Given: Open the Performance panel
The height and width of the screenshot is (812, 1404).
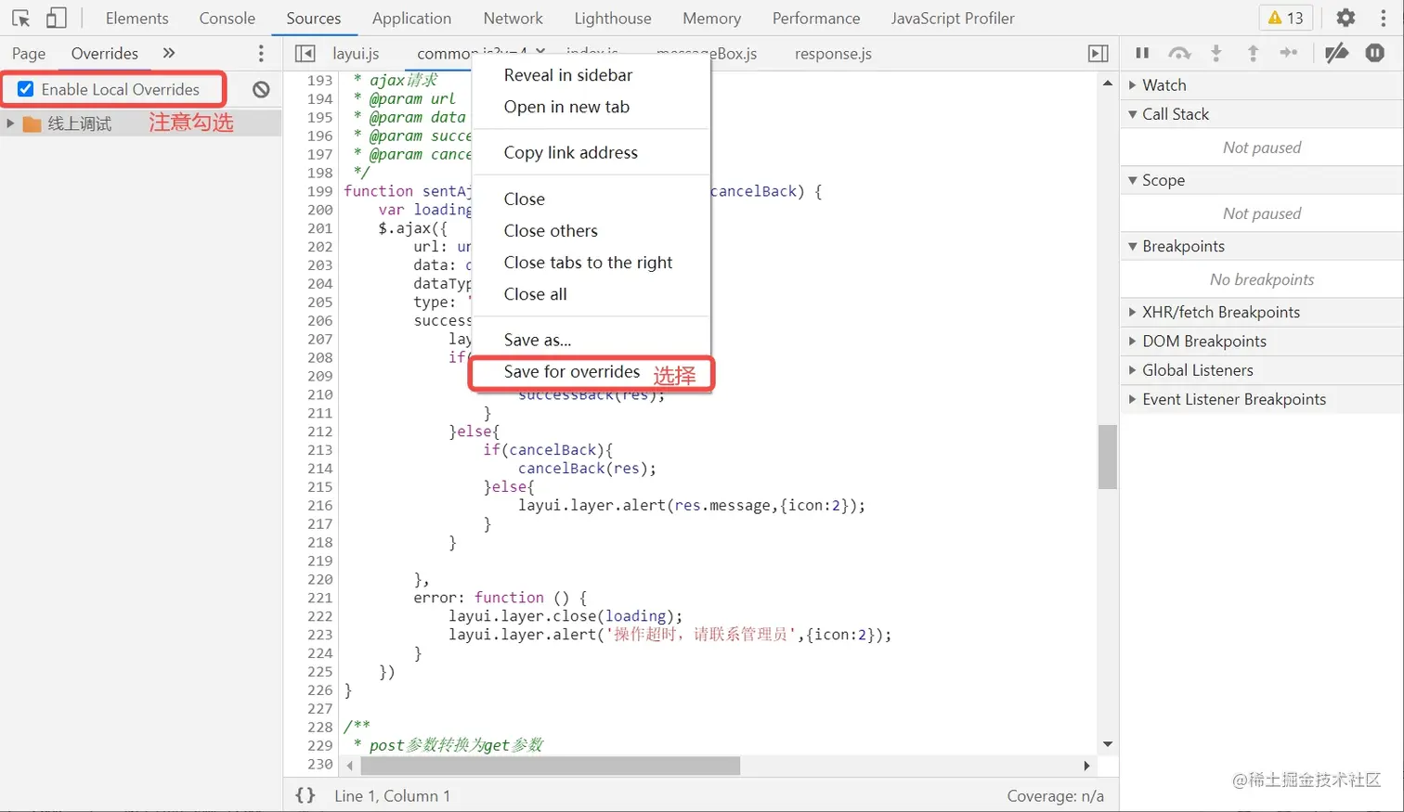Looking at the screenshot, I should tap(816, 18).
